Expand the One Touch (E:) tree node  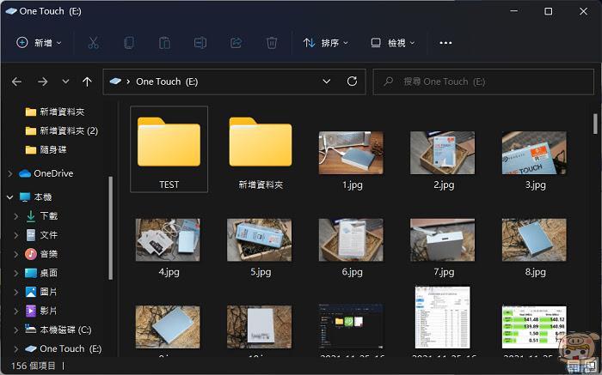(x=16, y=348)
